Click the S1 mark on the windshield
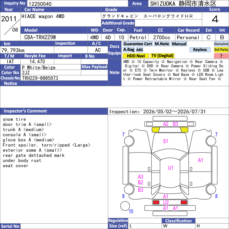Screen dimensions: 229x229 [x=165, y=141]
